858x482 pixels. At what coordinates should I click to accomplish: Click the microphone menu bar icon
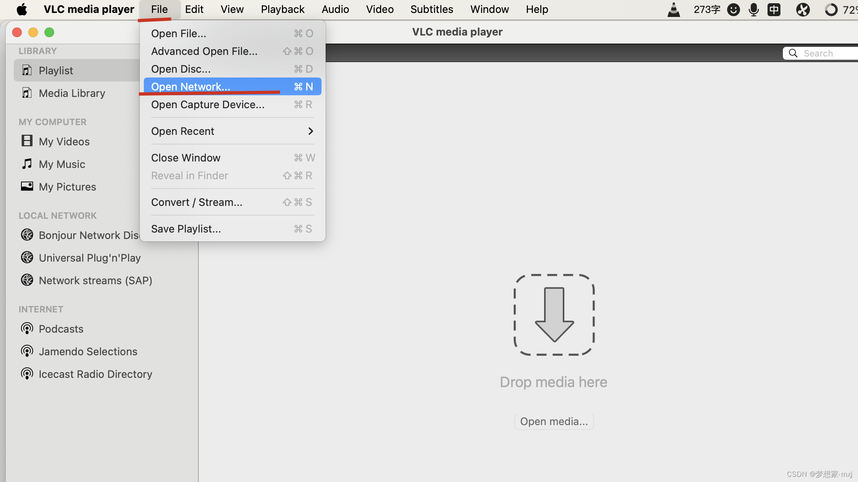click(753, 9)
